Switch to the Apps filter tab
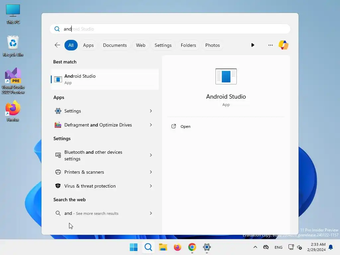 click(x=88, y=45)
